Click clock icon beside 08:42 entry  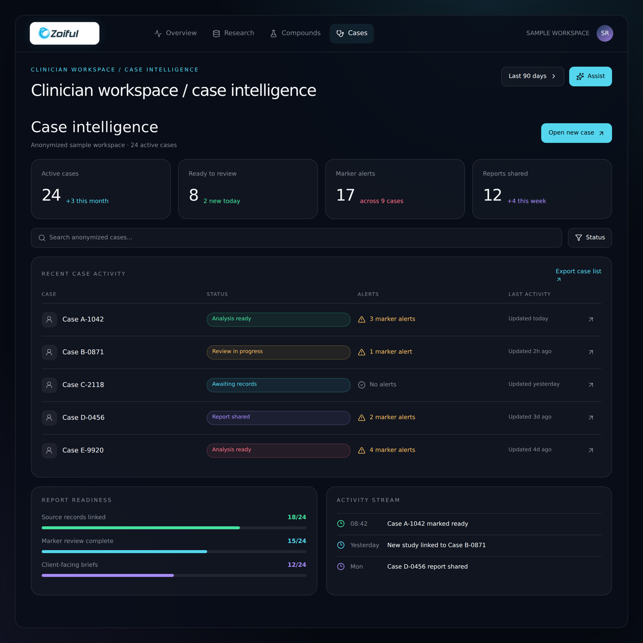click(341, 524)
